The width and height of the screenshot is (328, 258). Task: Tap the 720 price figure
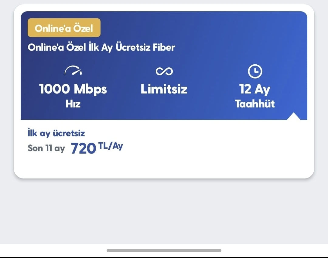coord(83,149)
